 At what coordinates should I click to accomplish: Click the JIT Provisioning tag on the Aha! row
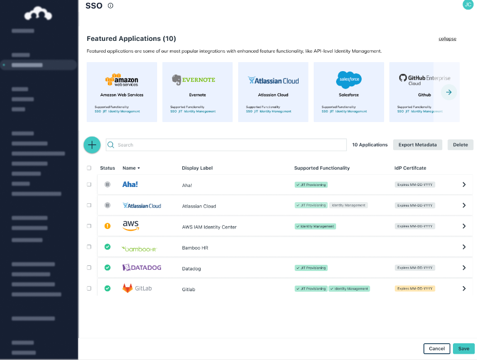(x=311, y=185)
